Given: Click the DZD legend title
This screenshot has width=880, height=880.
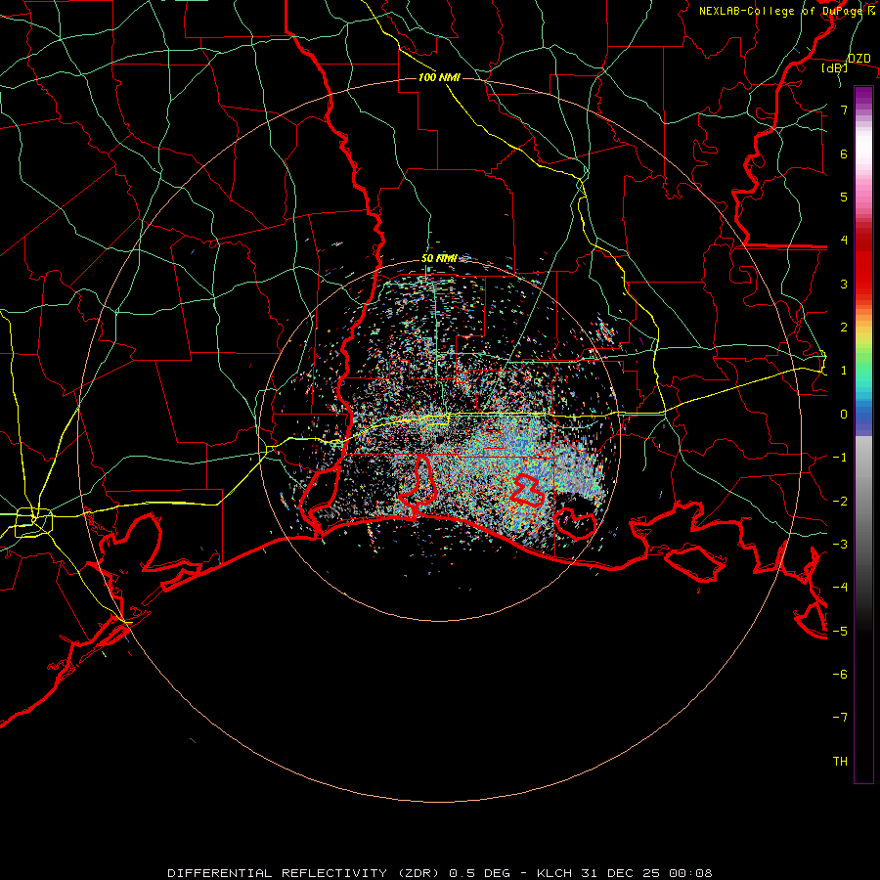Looking at the screenshot, I should 858,59.
